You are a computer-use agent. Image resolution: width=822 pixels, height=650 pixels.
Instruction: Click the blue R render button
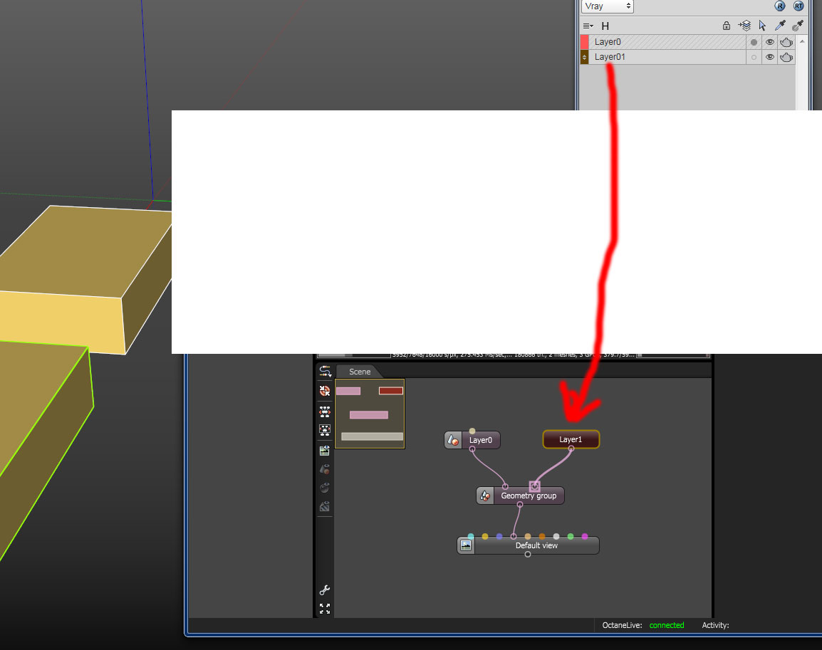(780, 6)
